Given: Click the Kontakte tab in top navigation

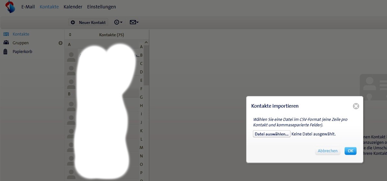Looking at the screenshot, I should (49, 7).
